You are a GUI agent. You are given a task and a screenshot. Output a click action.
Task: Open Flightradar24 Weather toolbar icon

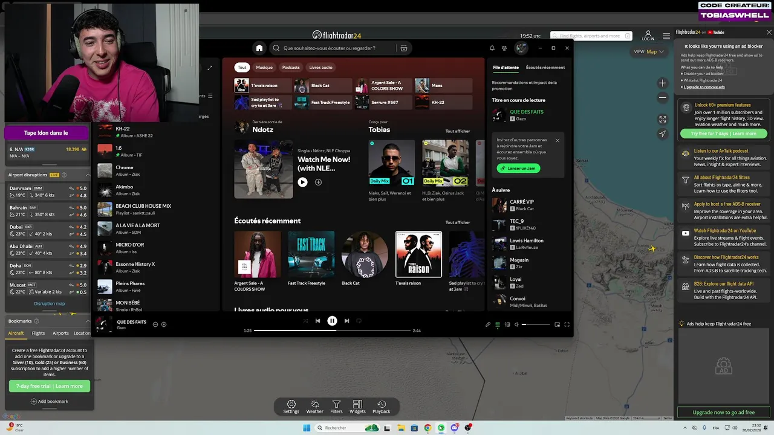[314, 407]
